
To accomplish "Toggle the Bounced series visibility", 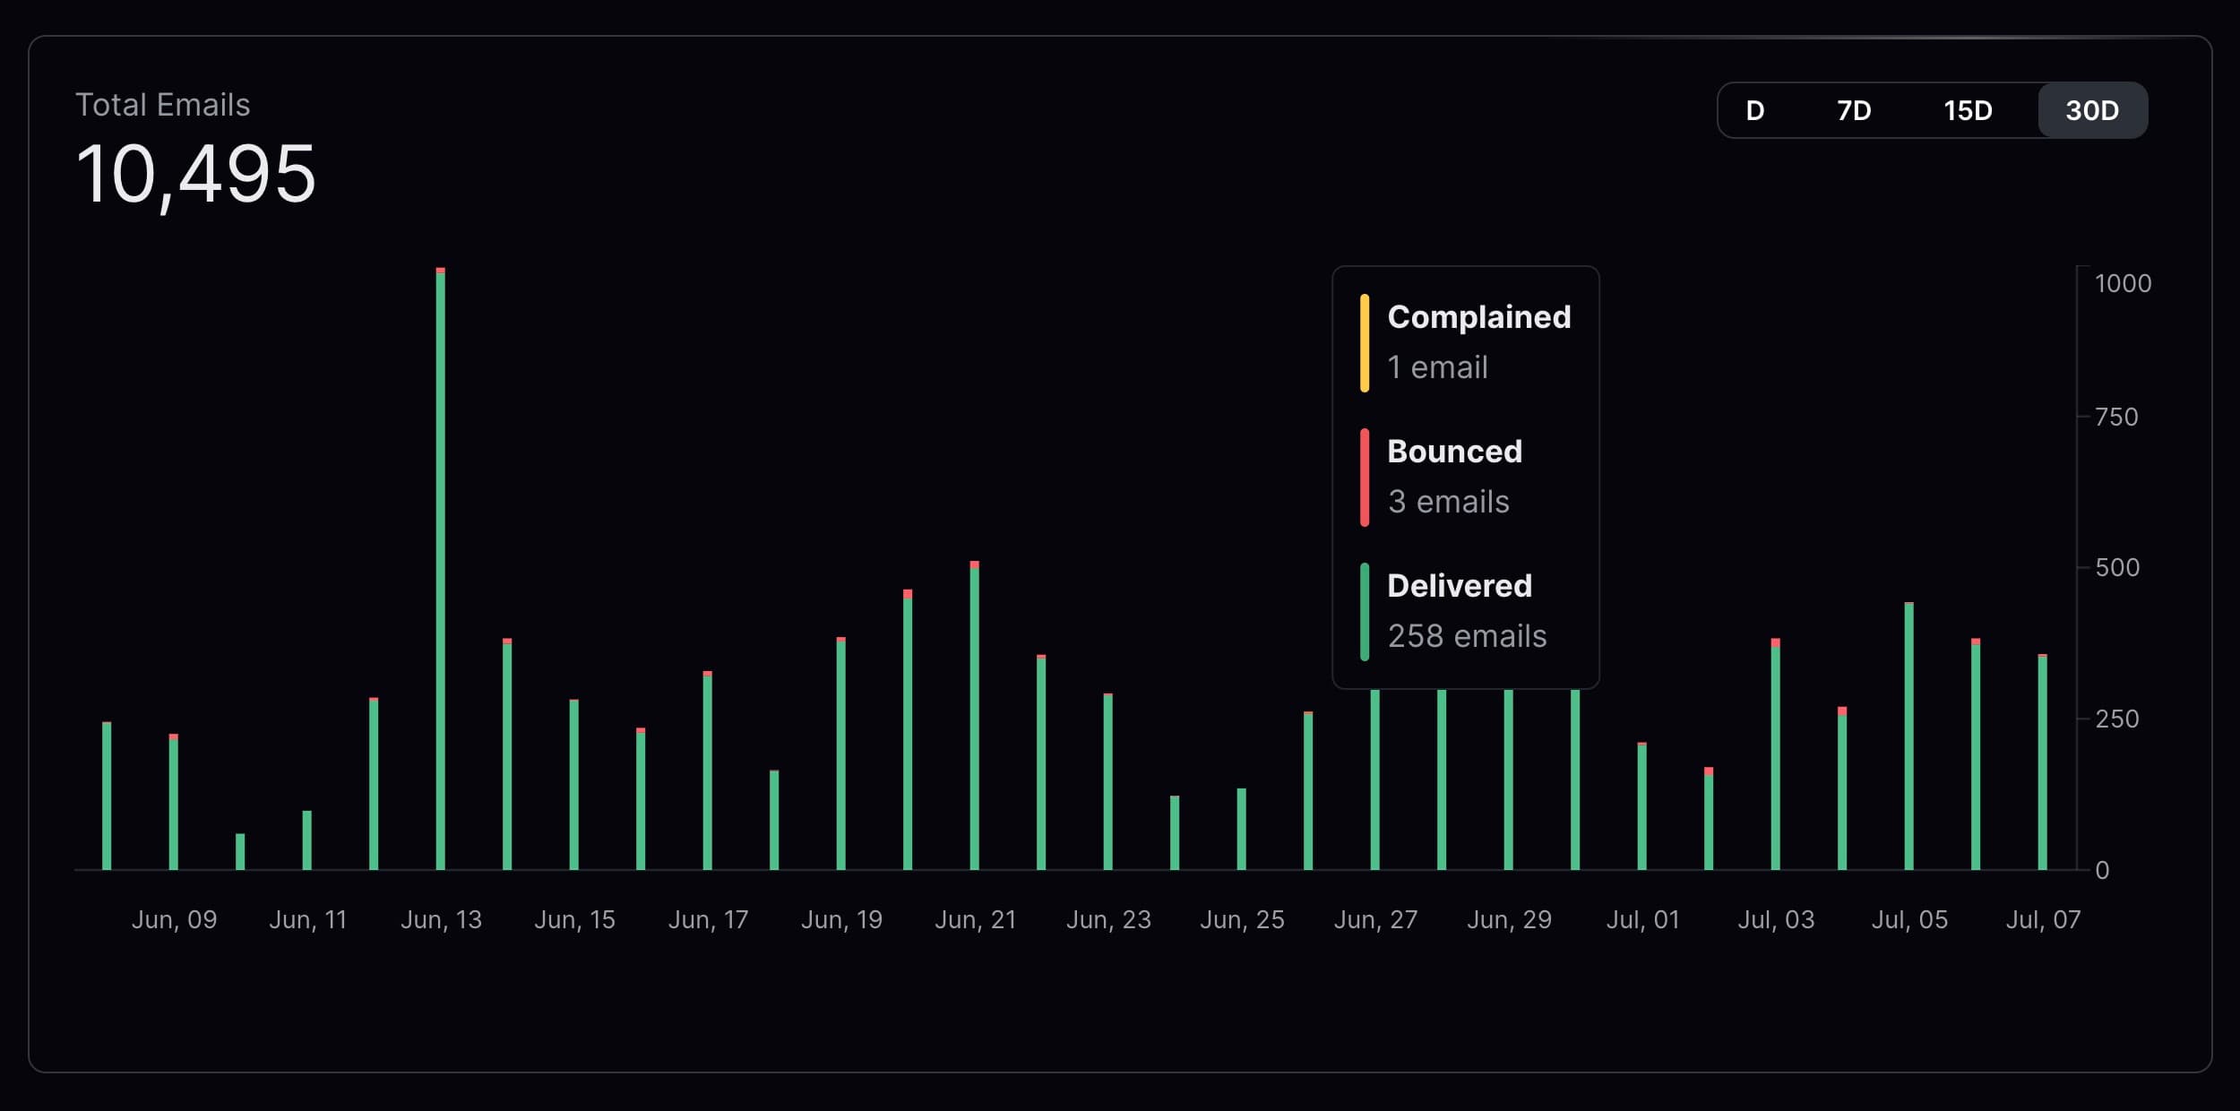I will [x=1454, y=452].
